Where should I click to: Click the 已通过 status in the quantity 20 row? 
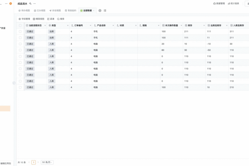(x=30, y=44)
